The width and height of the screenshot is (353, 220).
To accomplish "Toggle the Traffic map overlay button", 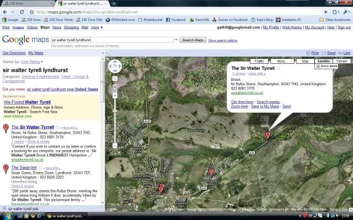I will coord(260,61).
